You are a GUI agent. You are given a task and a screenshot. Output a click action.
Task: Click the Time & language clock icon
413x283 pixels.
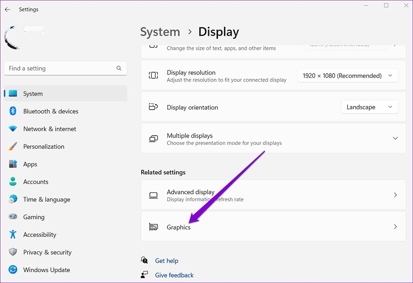point(12,199)
